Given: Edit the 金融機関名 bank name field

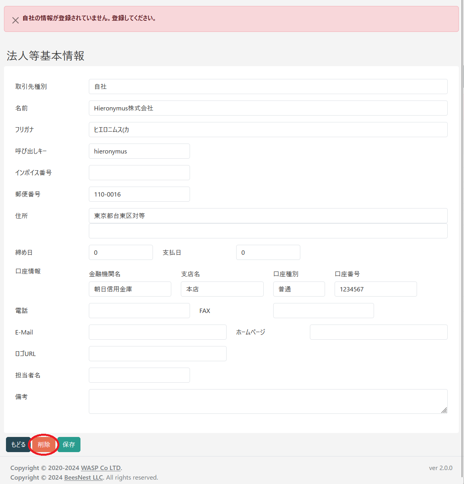Looking at the screenshot, I should tap(130, 289).
